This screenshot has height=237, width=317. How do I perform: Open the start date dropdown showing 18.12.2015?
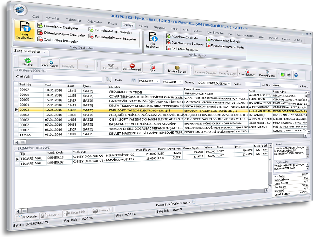[x=157, y=81]
